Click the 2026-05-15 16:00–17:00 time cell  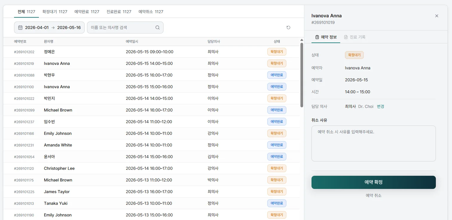[149, 75]
